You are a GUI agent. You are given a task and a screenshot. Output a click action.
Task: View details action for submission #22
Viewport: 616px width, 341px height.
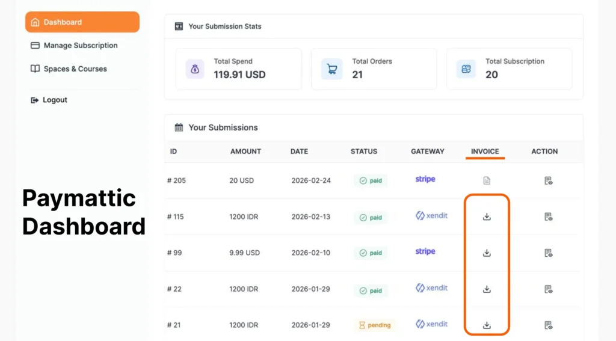click(x=549, y=289)
